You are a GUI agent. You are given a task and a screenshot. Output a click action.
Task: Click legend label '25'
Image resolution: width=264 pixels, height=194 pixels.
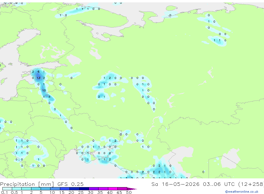[81, 192]
